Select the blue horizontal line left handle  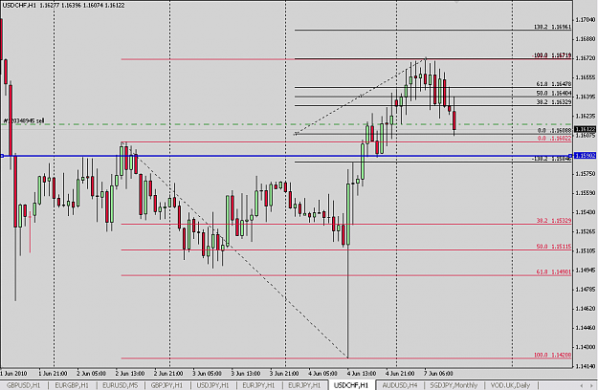(x=2, y=156)
